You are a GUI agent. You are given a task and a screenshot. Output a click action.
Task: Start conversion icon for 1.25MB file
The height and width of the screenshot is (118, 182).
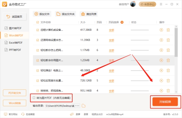click(x=161, y=60)
